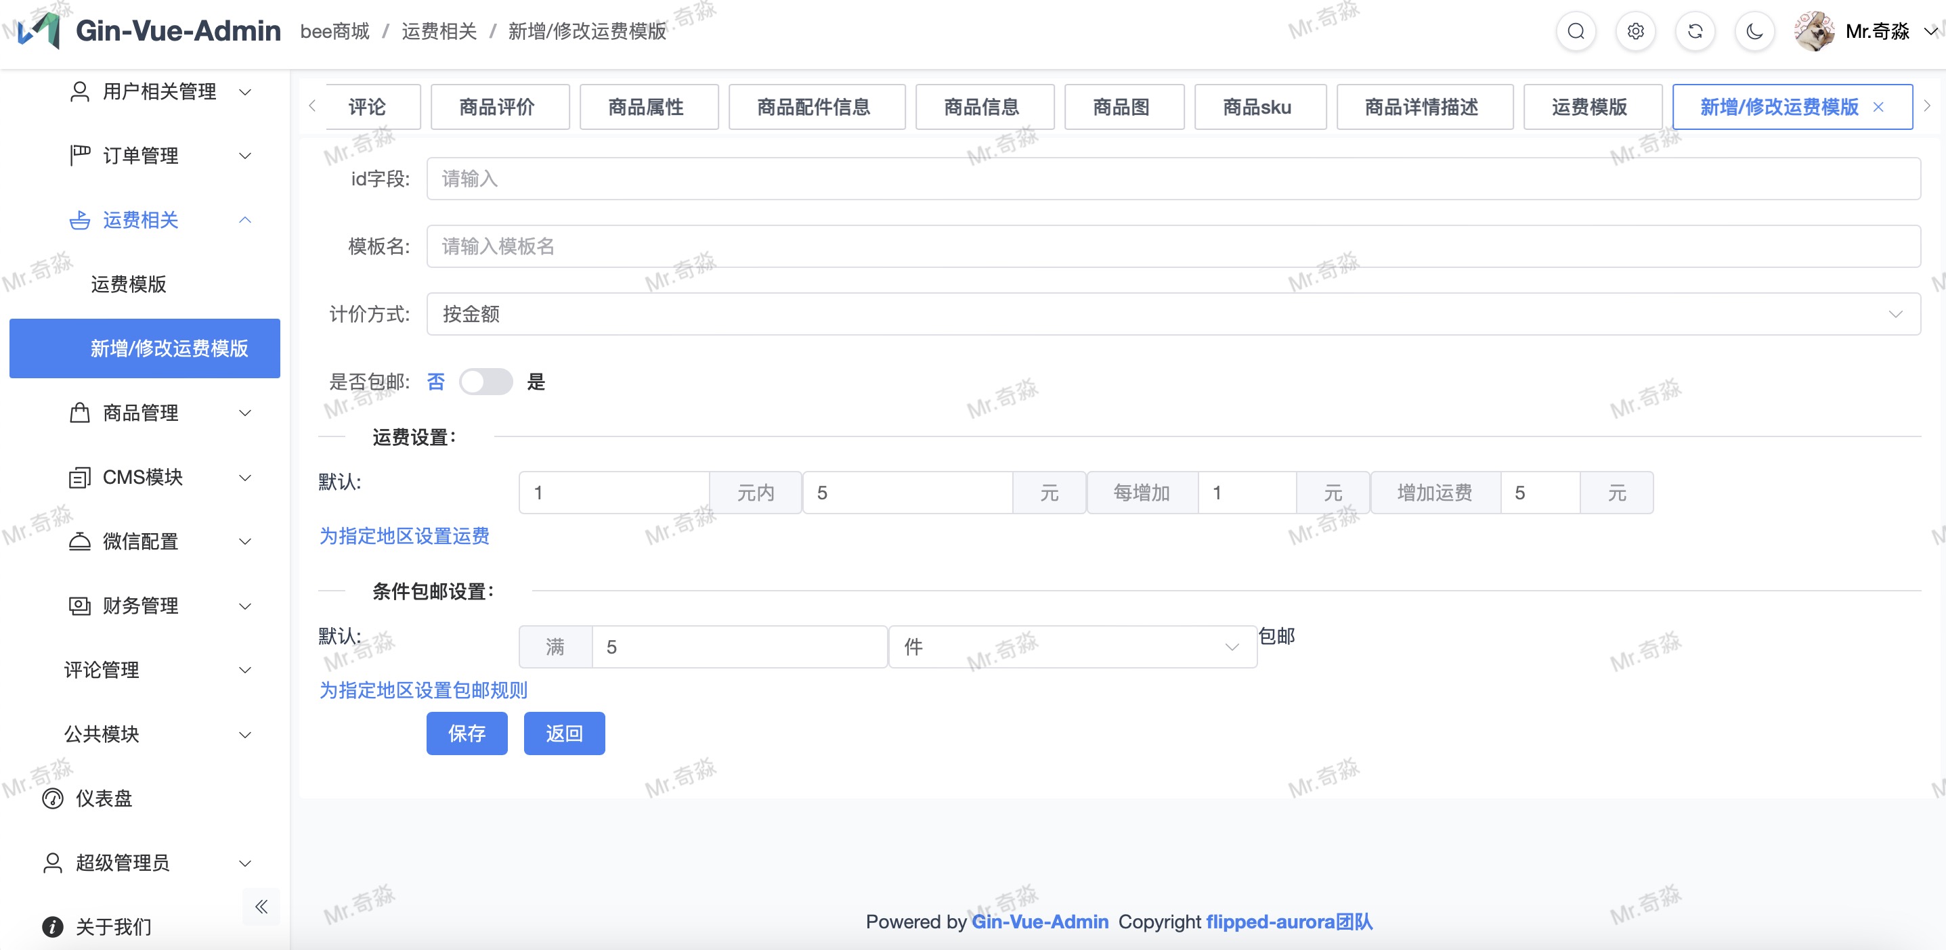
Task: Click the 为指定地区设置运费 link
Action: point(404,535)
